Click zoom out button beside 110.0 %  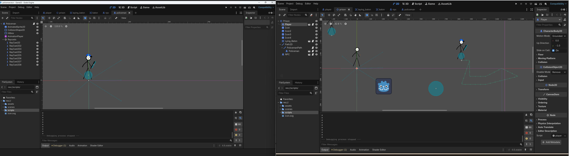[x=51, y=26]
